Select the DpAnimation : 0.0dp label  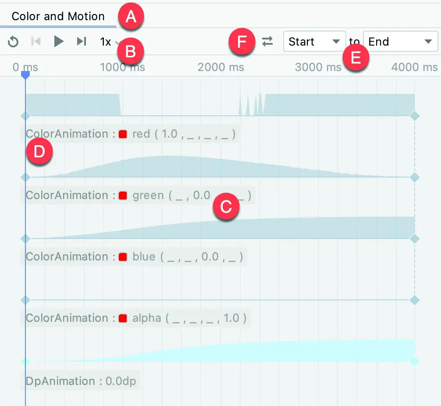pyautogui.click(x=81, y=381)
